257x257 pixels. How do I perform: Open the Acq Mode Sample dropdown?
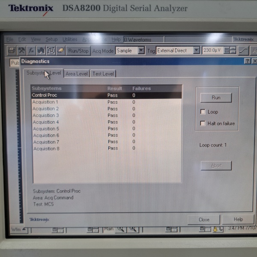(x=141, y=51)
